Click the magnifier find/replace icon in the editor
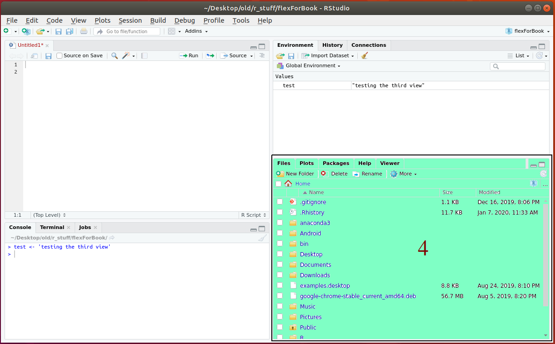Screen dimensions: 555x344 114,56
